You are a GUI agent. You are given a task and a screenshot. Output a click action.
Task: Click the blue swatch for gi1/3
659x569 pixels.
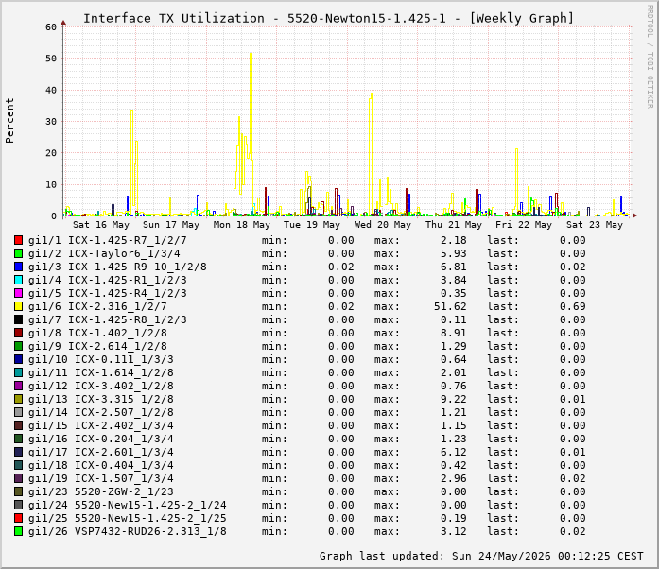click(18, 267)
